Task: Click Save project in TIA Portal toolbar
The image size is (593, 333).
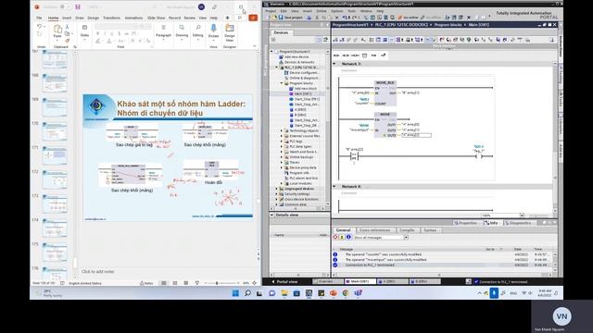Action: tap(289, 18)
